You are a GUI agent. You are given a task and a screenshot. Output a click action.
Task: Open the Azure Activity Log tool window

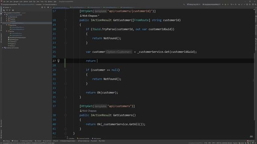[84, 141]
